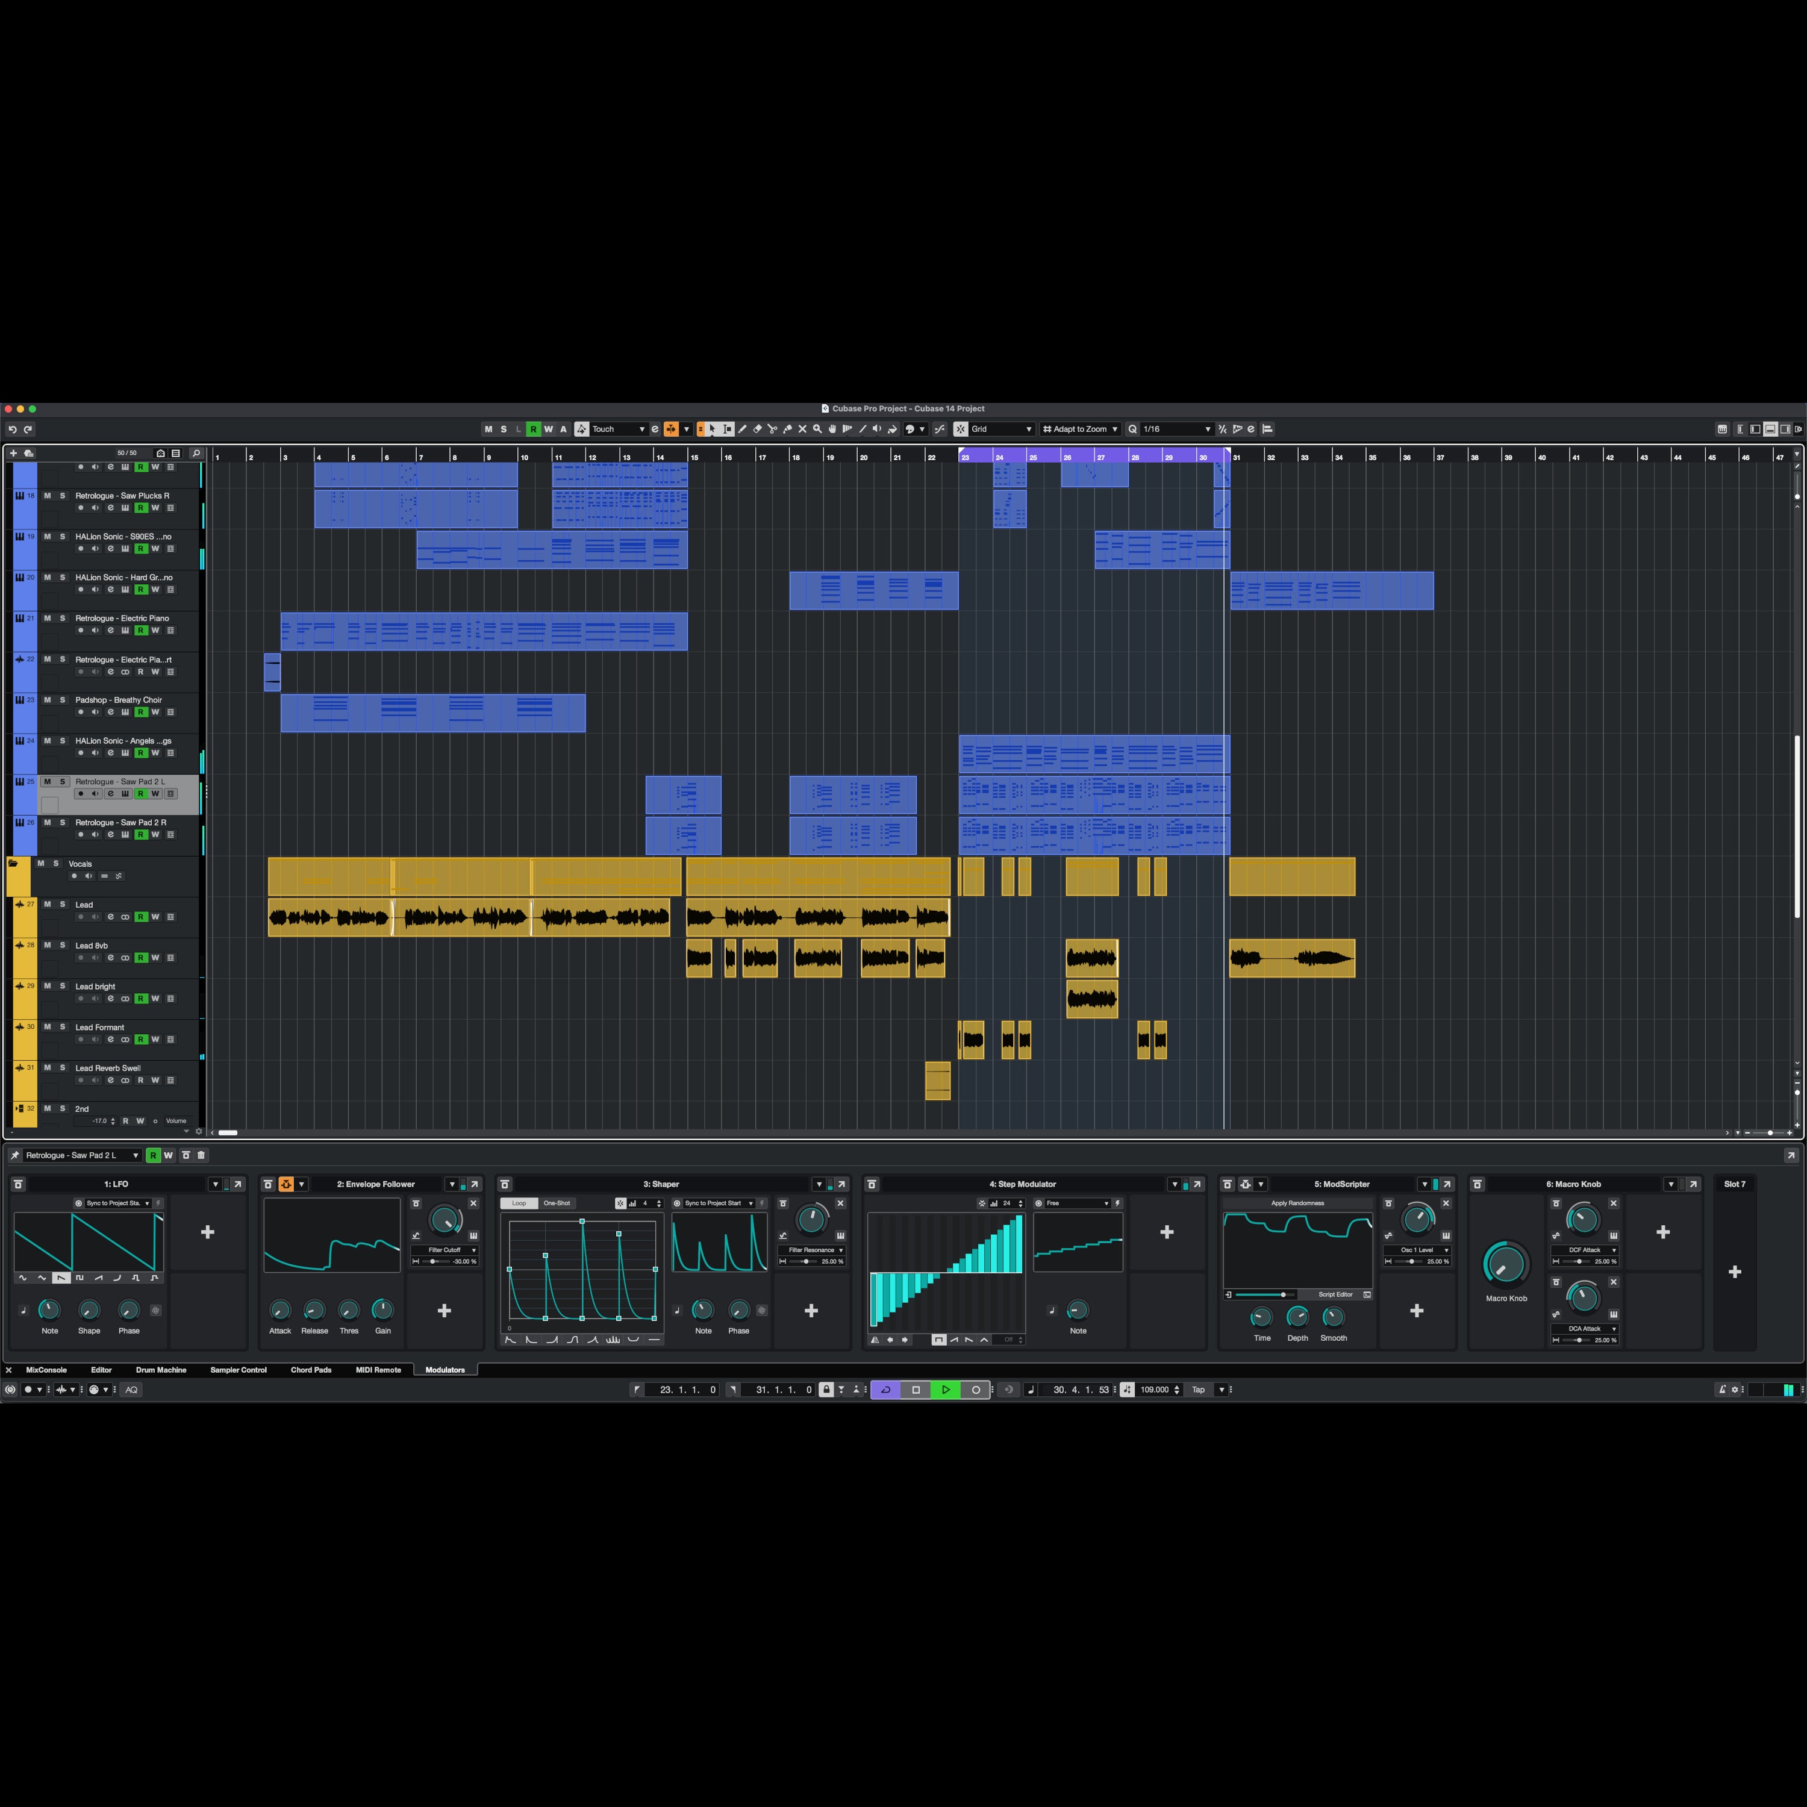This screenshot has height=1807, width=1807.
Task: Toggle Snap on/off in toolbar
Action: pyautogui.click(x=961, y=429)
